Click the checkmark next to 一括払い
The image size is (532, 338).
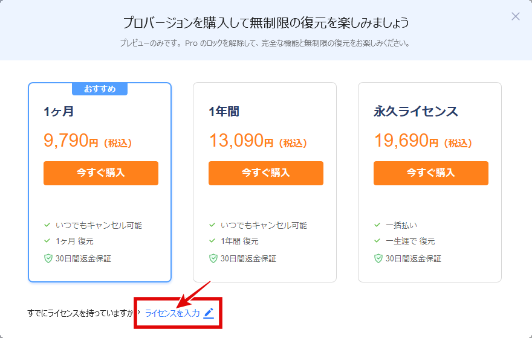pyautogui.click(x=377, y=225)
